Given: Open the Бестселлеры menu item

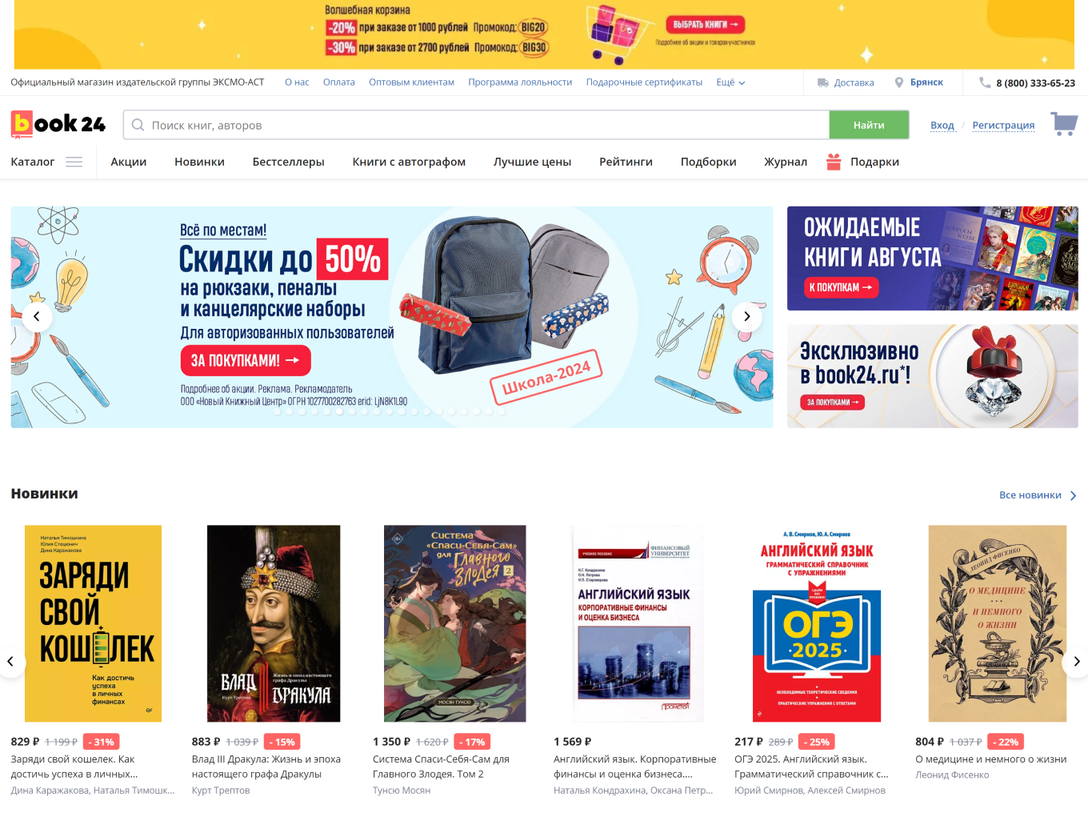Looking at the screenshot, I should [288, 162].
